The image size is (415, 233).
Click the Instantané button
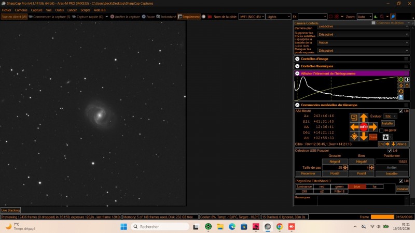pyautogui.click(x=166, y=17)
